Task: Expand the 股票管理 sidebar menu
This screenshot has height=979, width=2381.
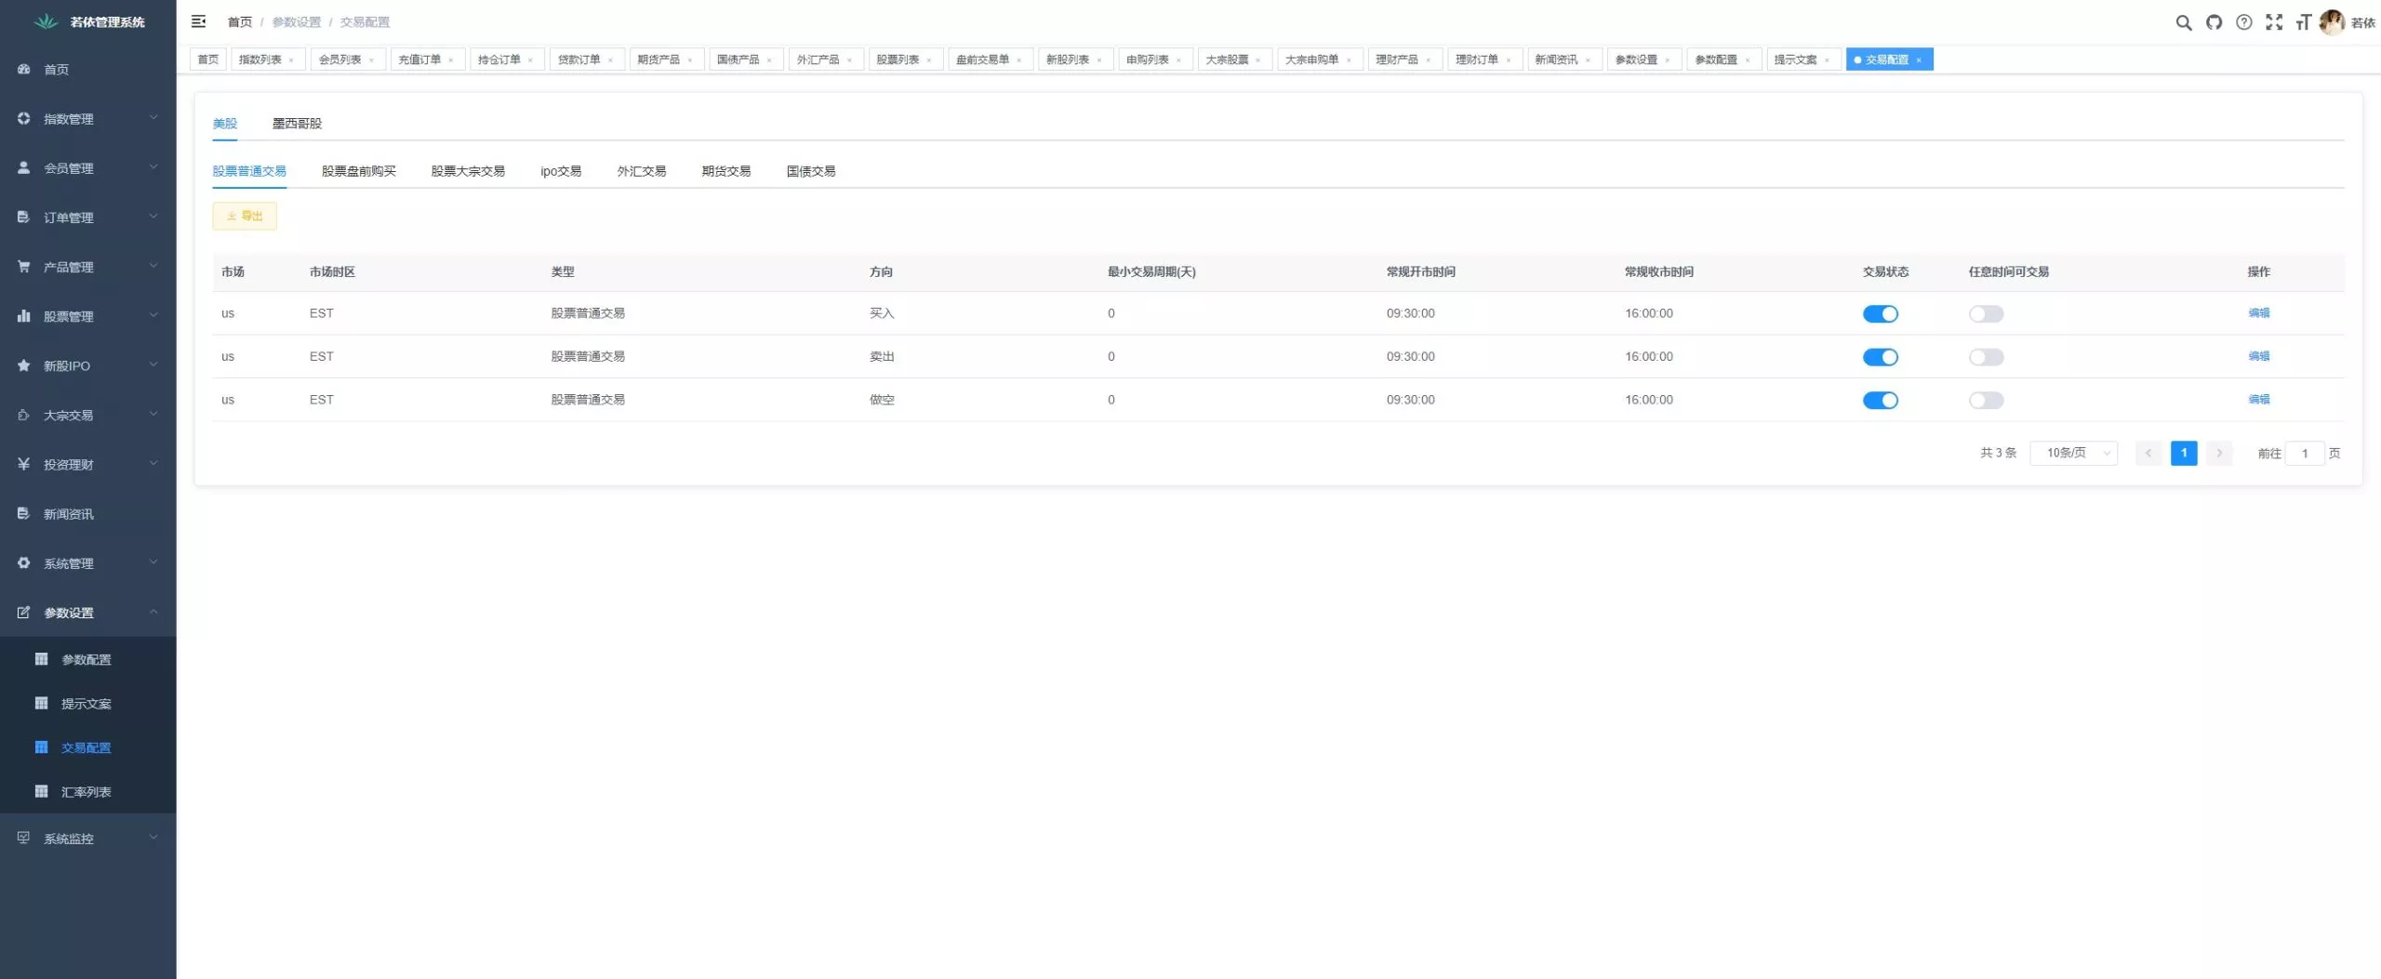Action: point(87,316)
